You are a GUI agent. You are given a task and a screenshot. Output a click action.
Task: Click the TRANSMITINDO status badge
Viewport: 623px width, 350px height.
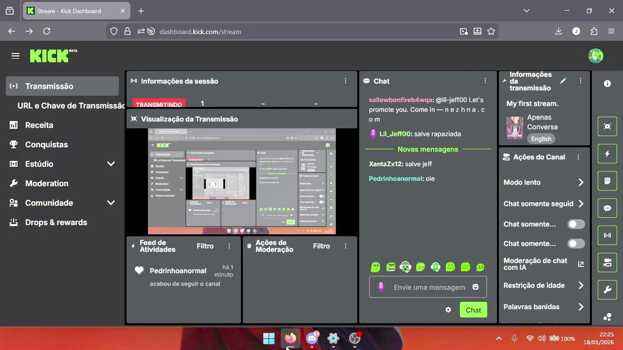(x=159, y=104)
